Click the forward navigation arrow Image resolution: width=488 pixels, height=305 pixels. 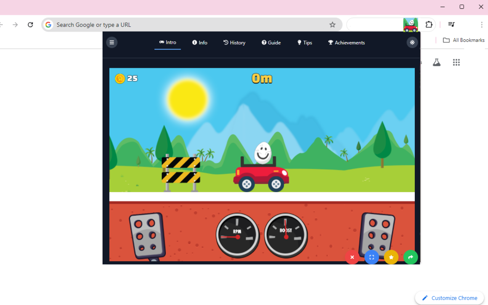click(15, 25)
